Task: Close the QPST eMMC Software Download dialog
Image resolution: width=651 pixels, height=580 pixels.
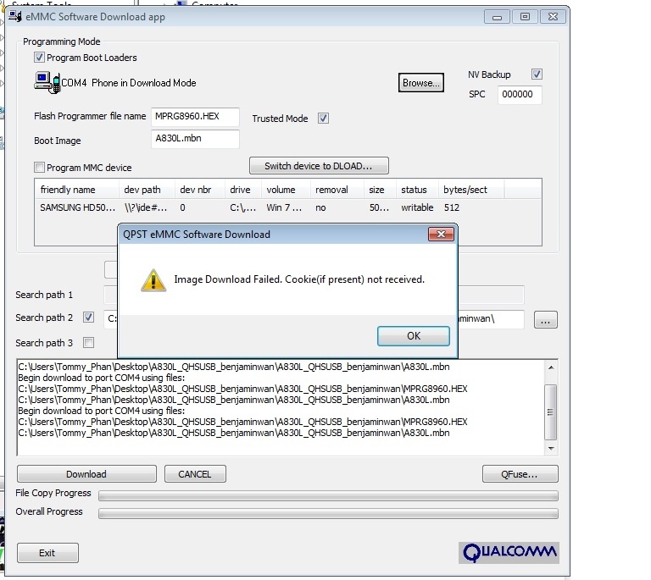Action: click(x=441, y=235)
